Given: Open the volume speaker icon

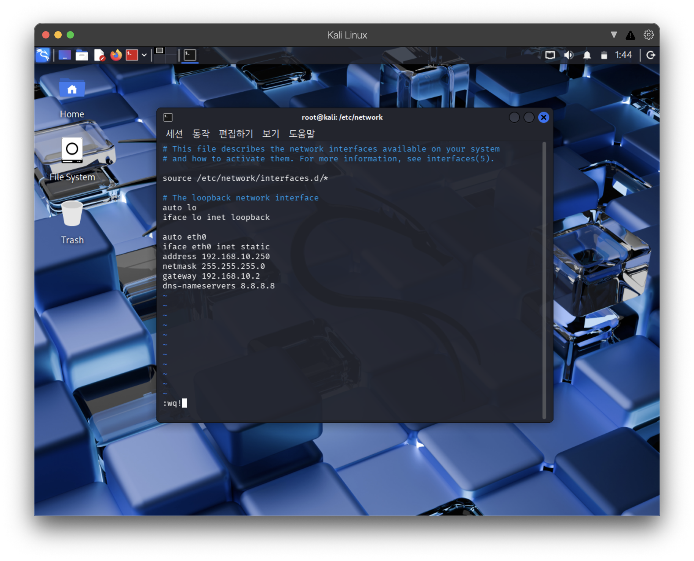Looking at the screenshot, I should coord(569,55).
